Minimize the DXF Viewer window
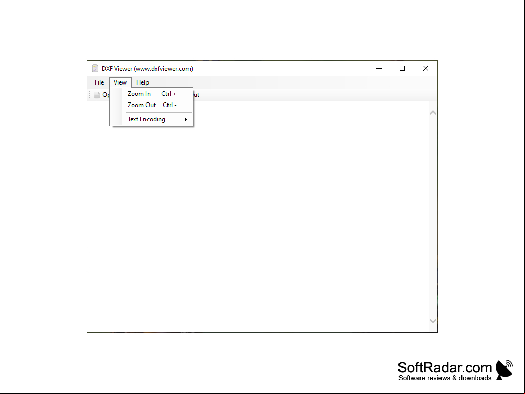Image resolution: width=525 pixels, height=394 pixels. (379, 68)
